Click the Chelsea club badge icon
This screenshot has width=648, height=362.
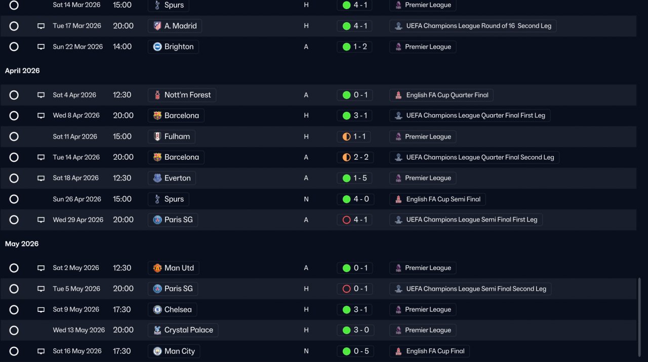click(x=157, y=309)
